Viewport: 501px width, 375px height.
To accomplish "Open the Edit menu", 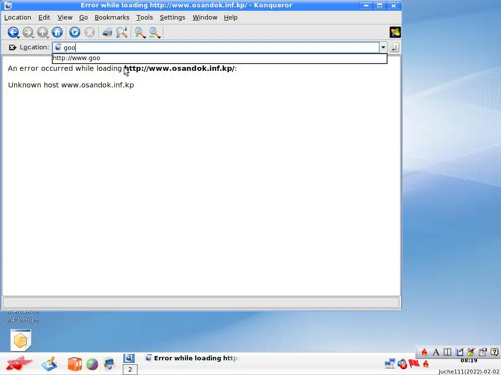I will coord(44,18).
